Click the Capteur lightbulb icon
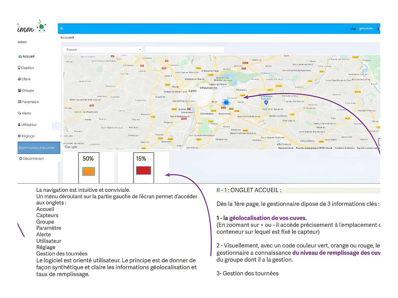The image size is (398, 298). [x=19, y=68]
